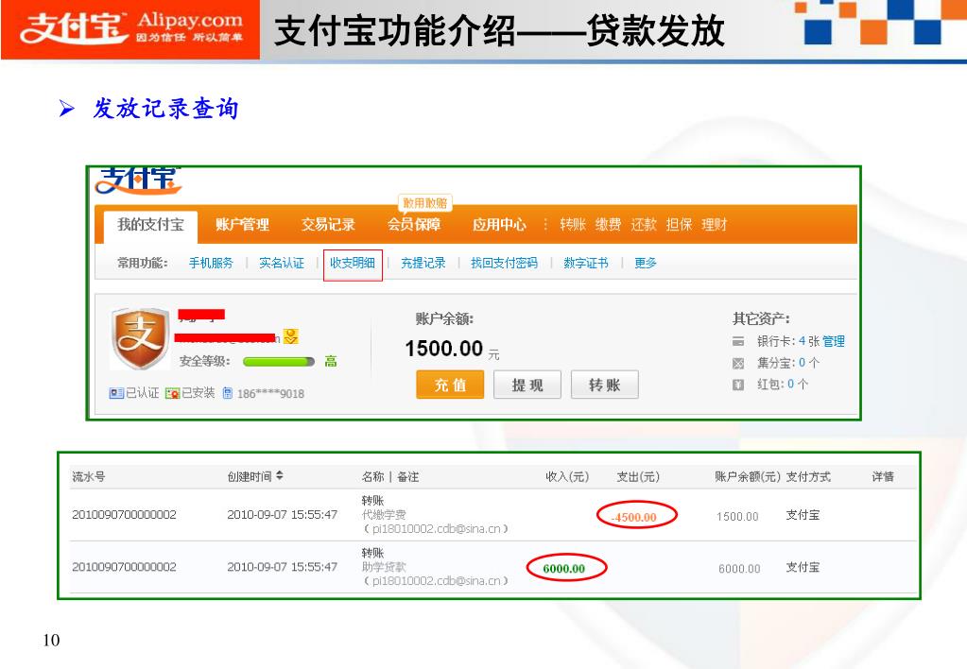The width and height of the screenshot is (967, 669).
Task: Click the grey 转账 button under the balance
Action: (x=604, y=385)
